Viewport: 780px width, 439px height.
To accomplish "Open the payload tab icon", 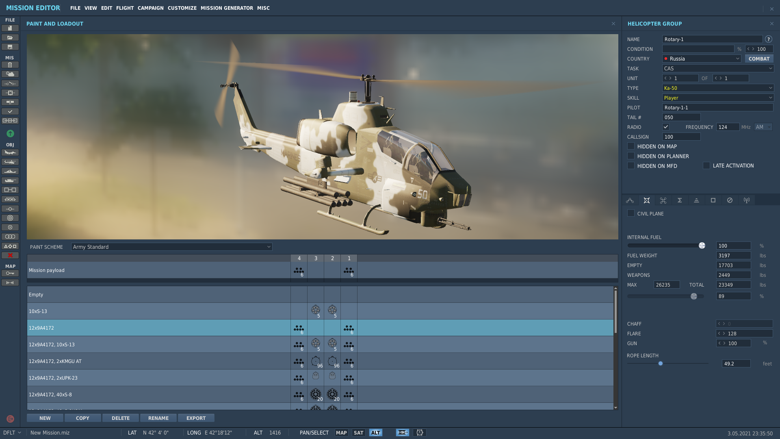I will coord(647,200).
